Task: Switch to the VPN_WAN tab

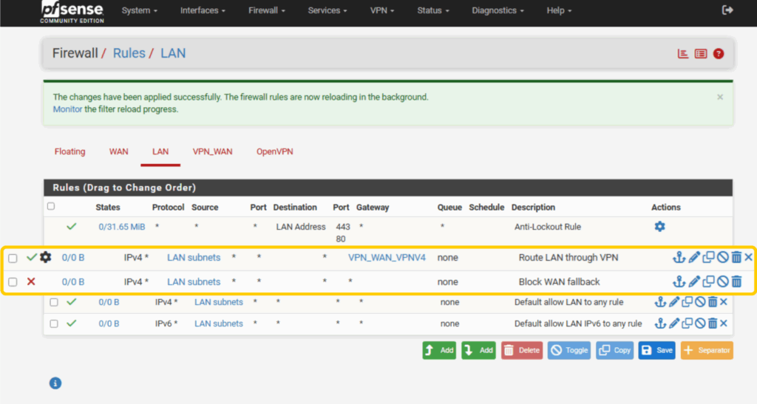Action: 212,151
